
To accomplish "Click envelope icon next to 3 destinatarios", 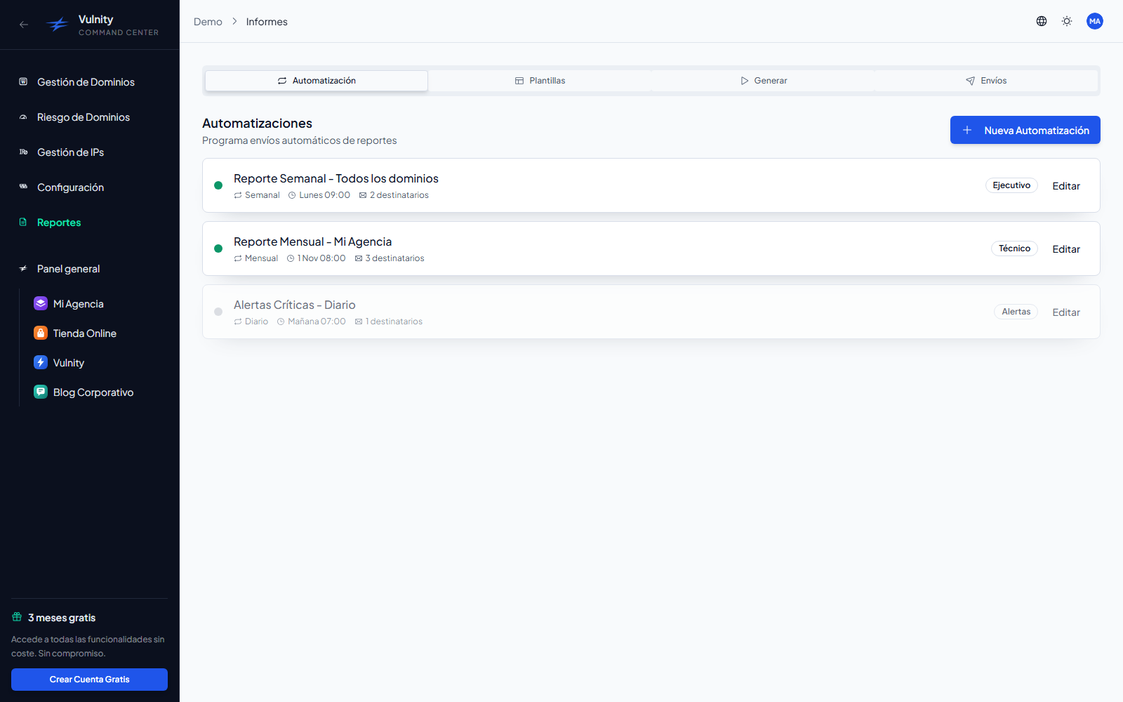I will 359,258.
